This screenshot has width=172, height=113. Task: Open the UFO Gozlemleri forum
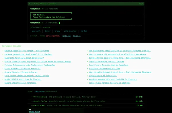[40, 97]
